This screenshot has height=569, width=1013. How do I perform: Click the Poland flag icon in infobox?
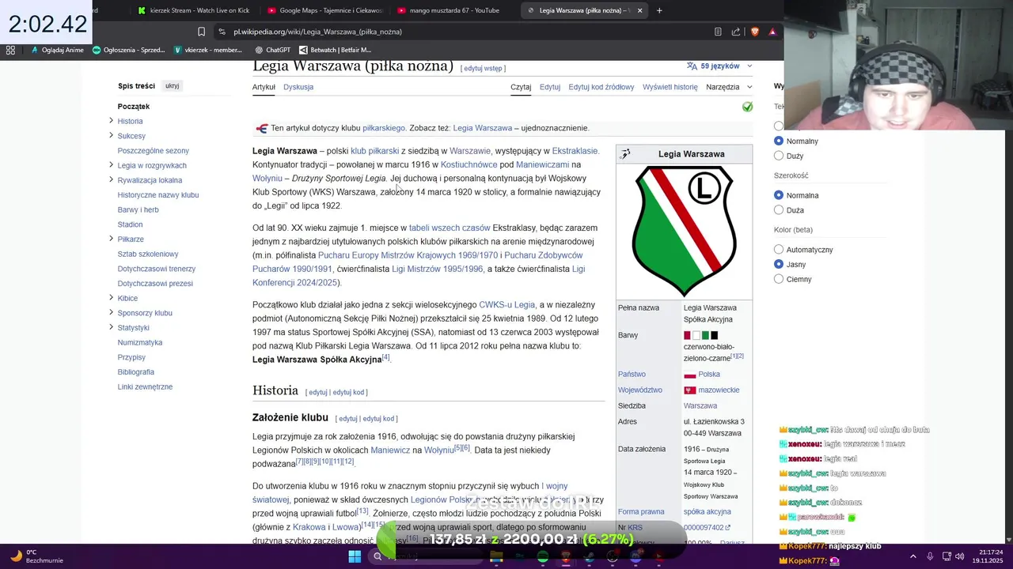pos(689,375)
